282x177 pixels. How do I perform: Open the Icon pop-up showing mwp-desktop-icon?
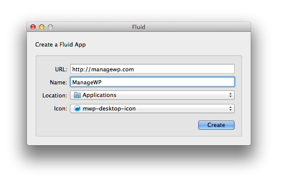pyautogui.click(x=152, y=108)
